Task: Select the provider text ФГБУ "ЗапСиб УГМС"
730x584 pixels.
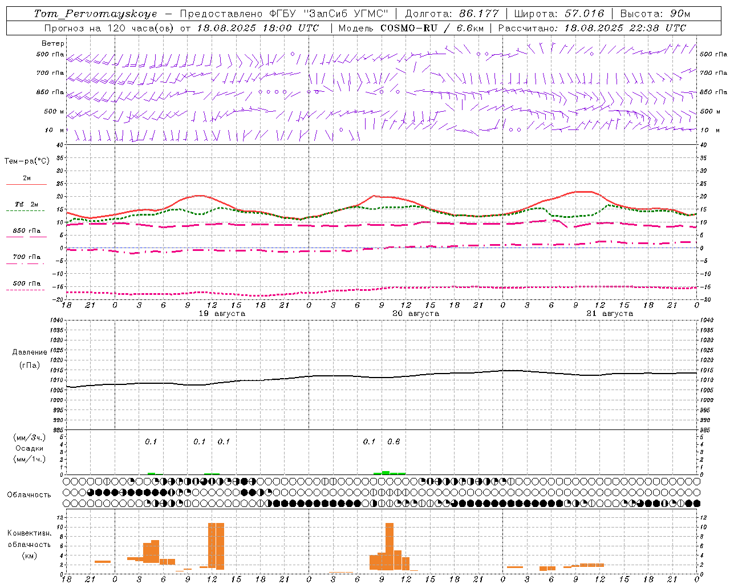Action: click(328, 14)
